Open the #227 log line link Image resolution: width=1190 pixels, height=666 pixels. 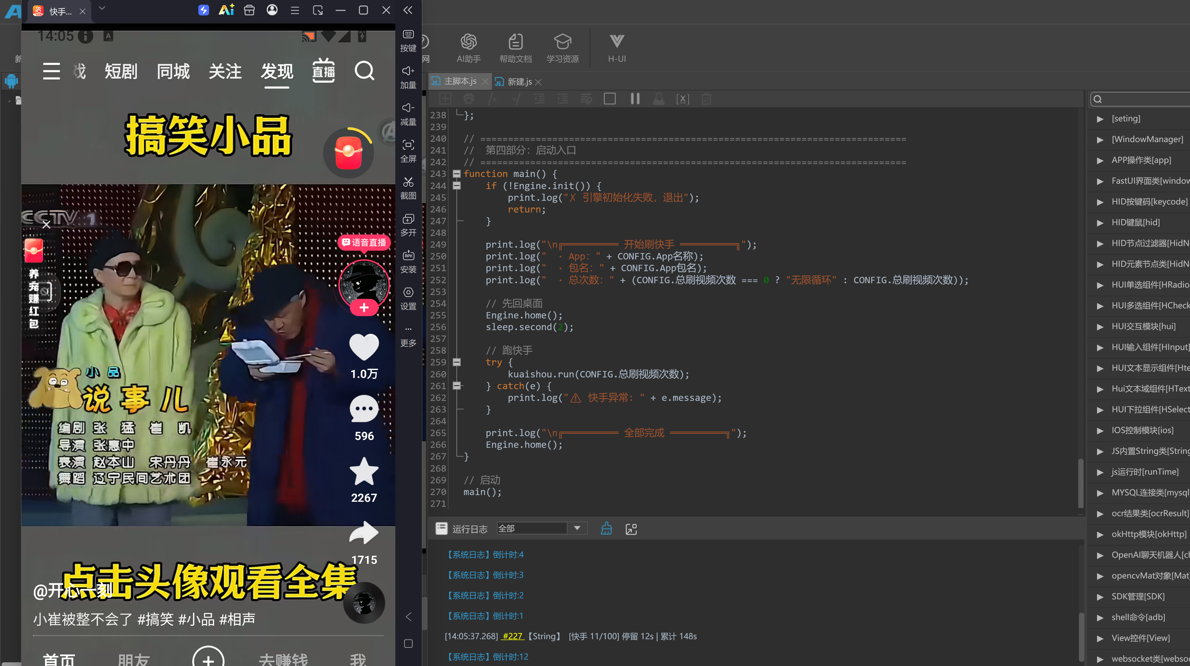[x=513, y=637]
